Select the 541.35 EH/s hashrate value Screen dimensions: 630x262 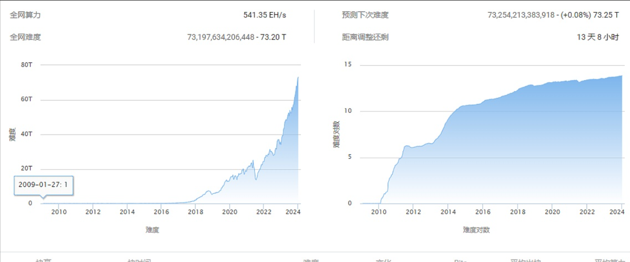(x=264, y=15)
